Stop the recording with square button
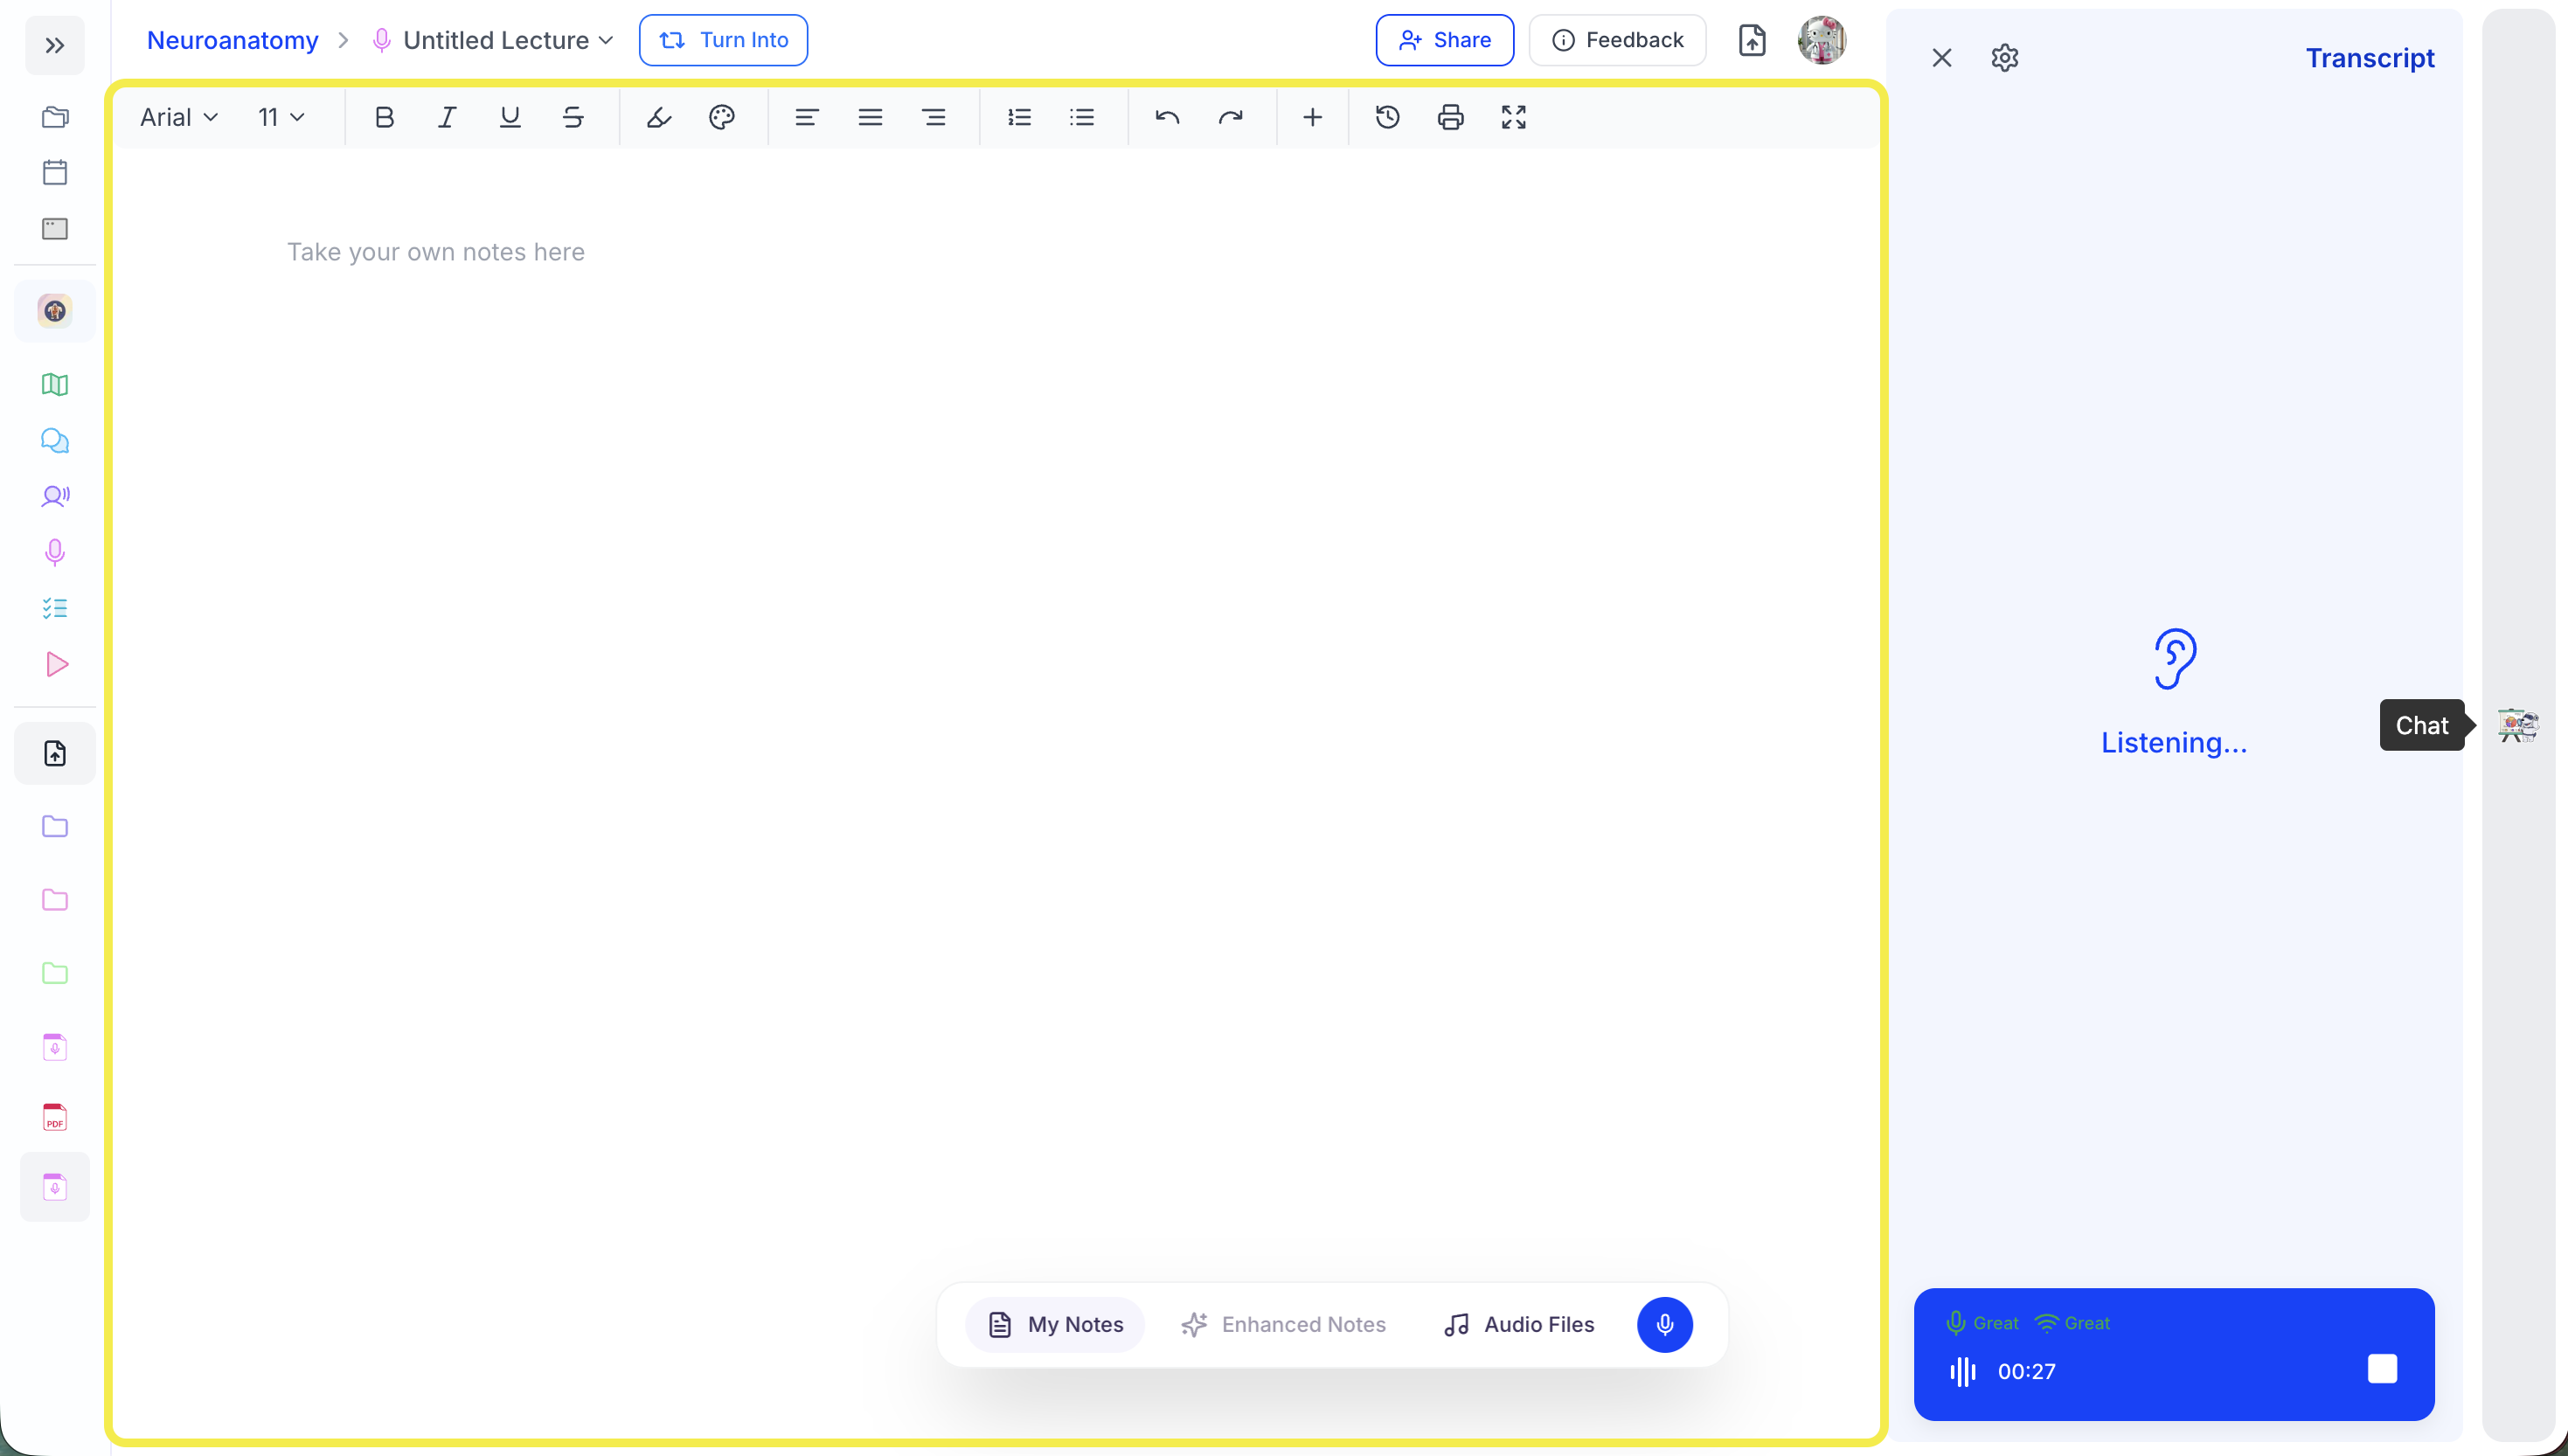This screenshot has height=1456, width=2568. click(x=2382, y=1368)
